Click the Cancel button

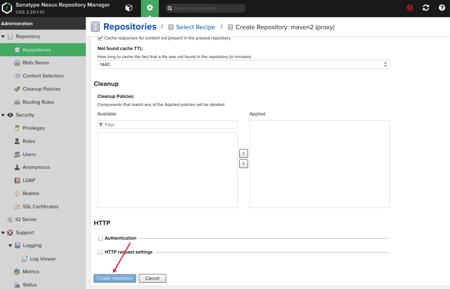click(152, 278)
